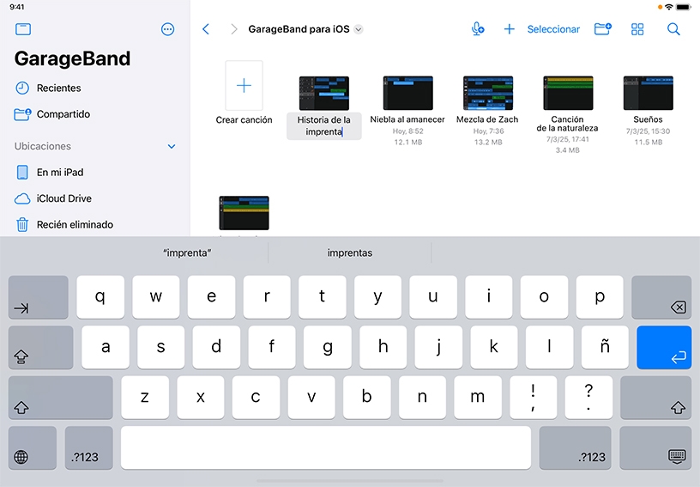Viewport: 700px width, 487px height.
Task: Go forward with the right chevron
Action: (x=233, y=29)
